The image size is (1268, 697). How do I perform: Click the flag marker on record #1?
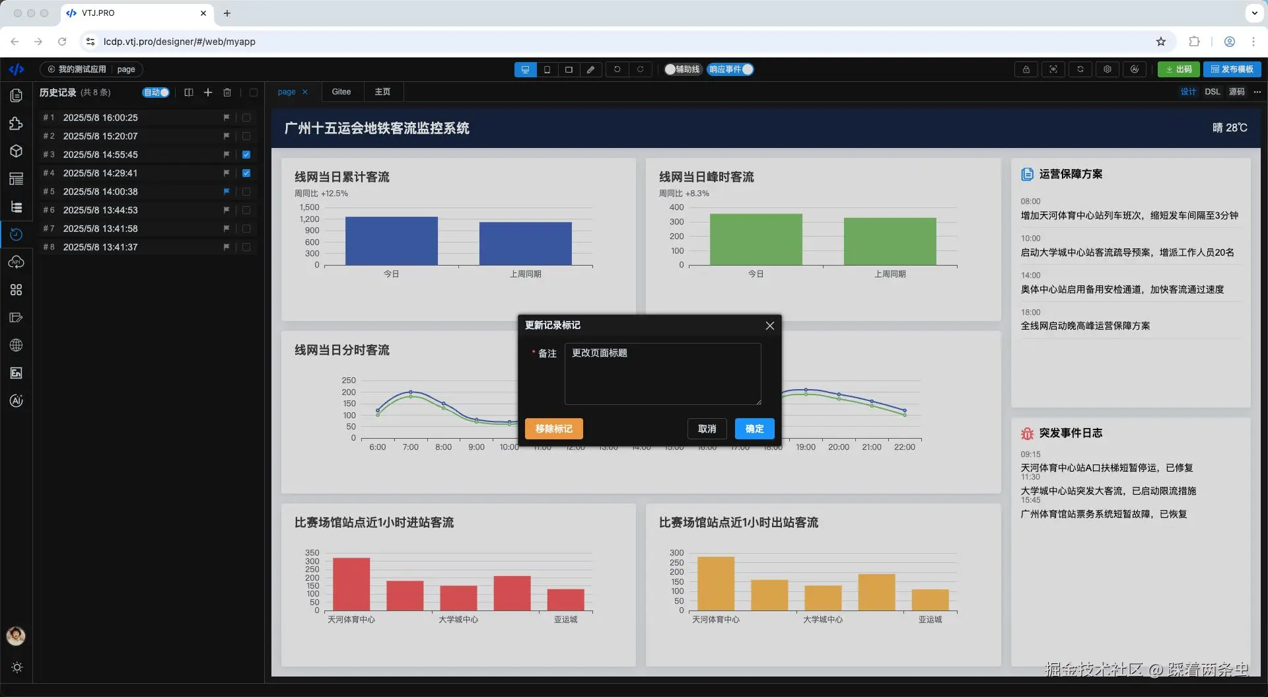tap(227, 118)
